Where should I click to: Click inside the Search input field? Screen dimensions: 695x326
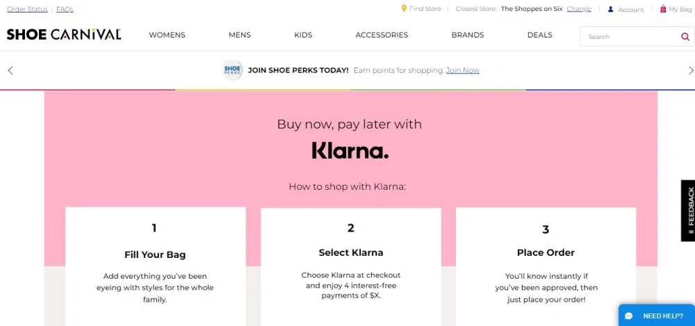tap(630, 37)
